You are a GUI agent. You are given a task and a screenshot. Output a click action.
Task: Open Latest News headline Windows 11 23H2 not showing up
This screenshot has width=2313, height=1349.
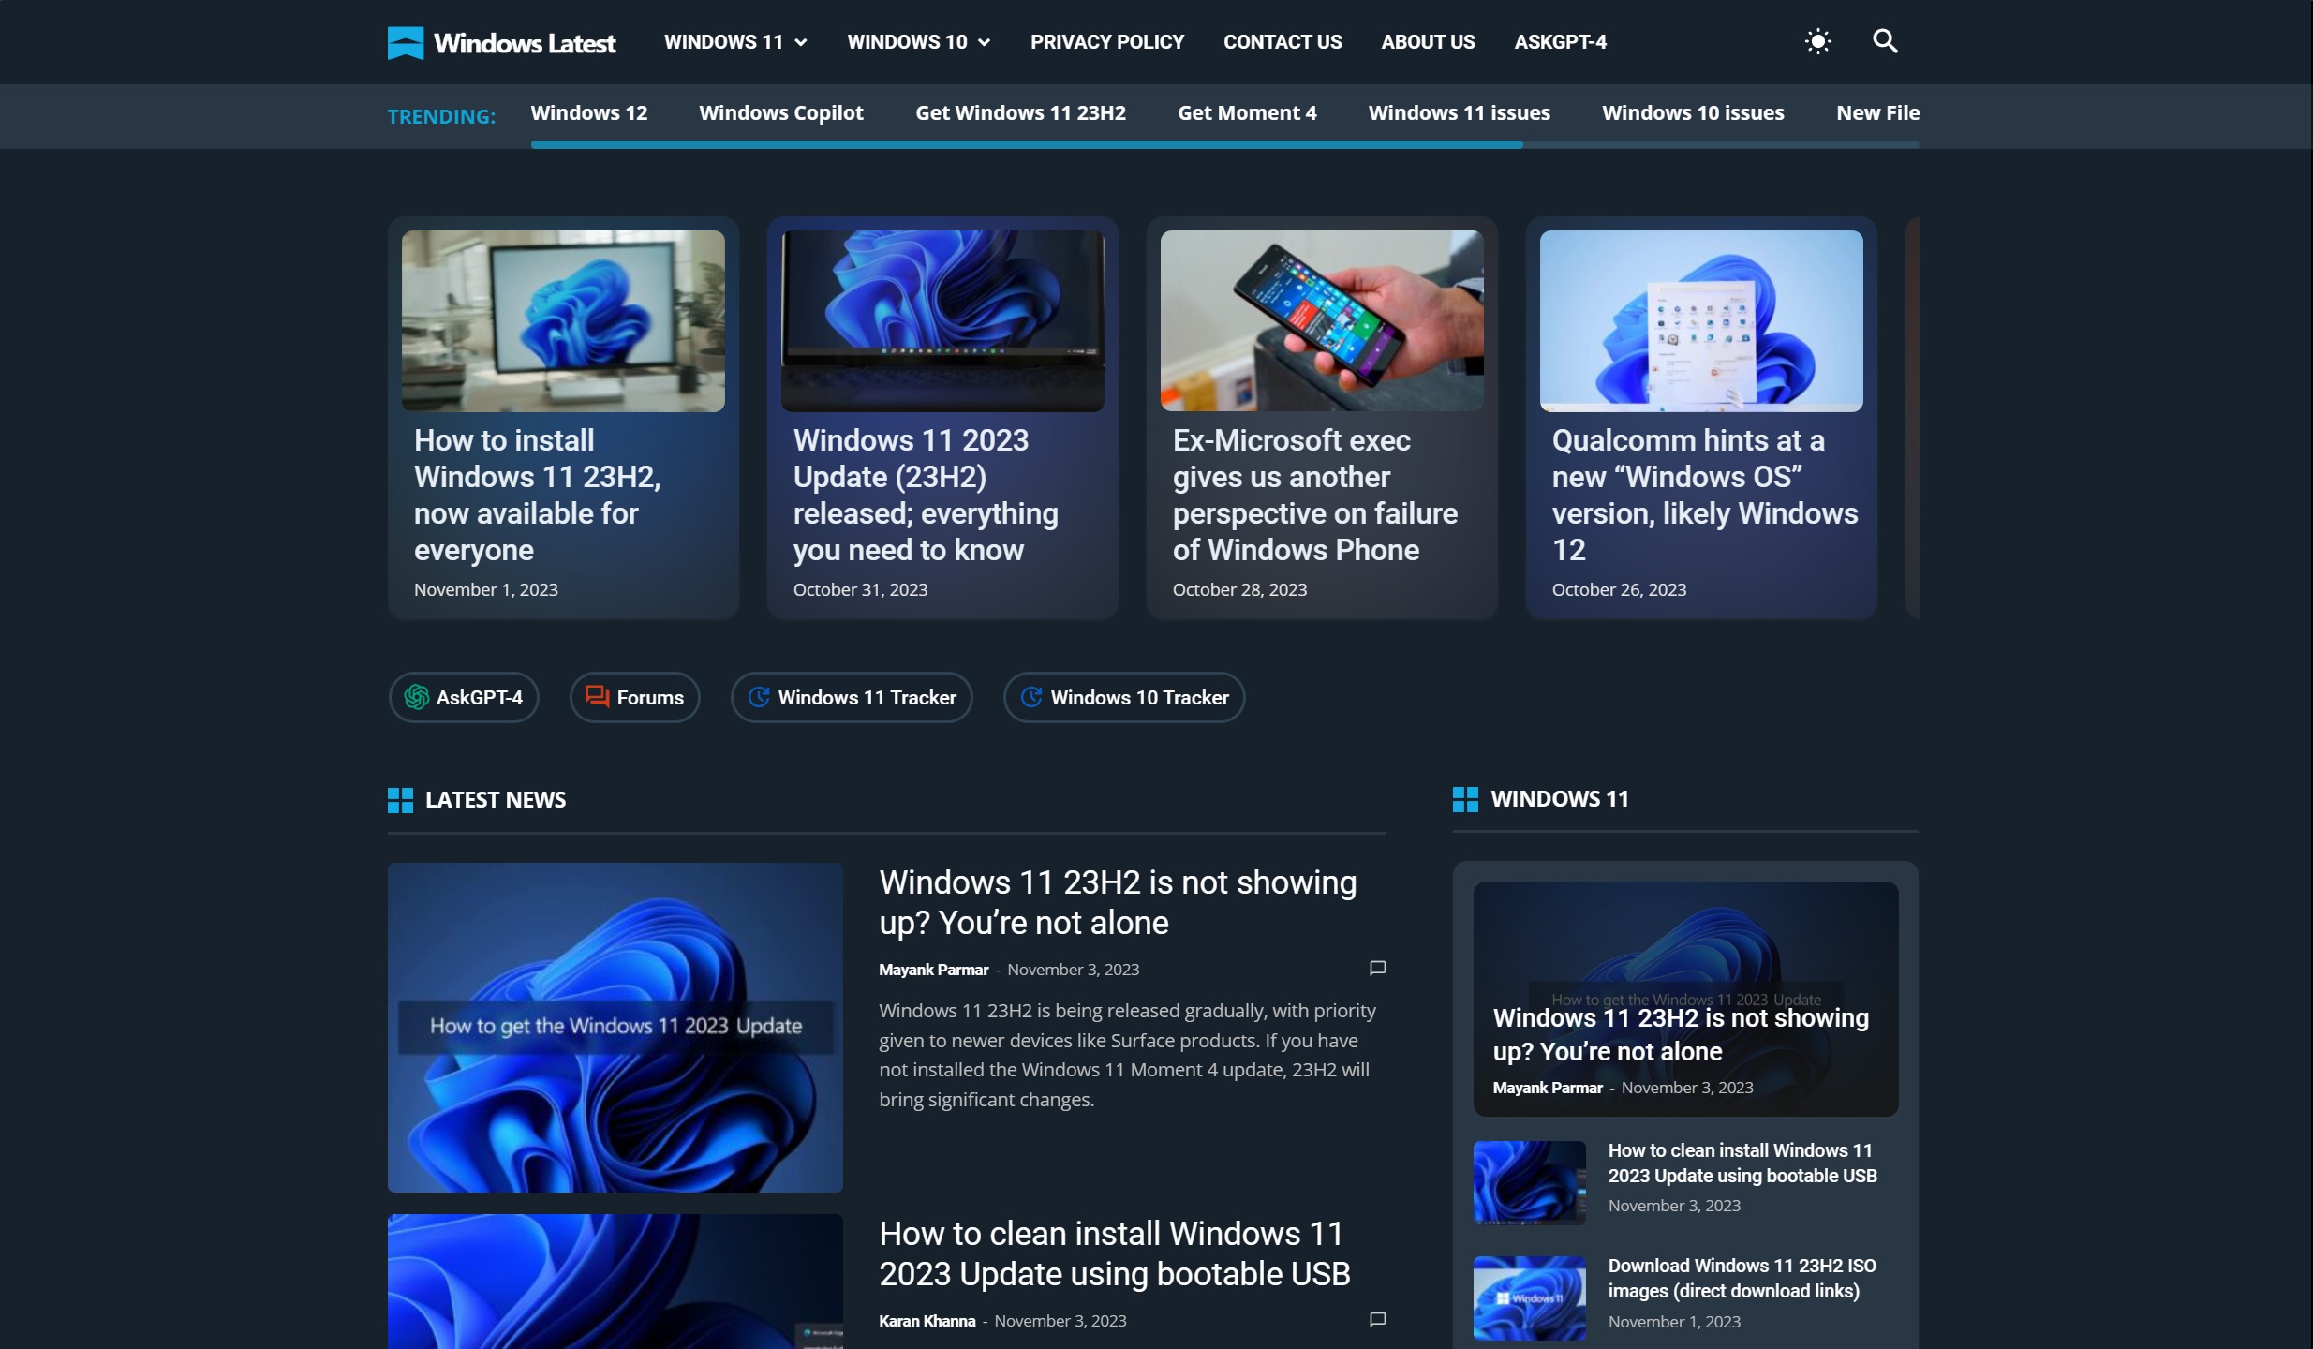pos(1118,902)
